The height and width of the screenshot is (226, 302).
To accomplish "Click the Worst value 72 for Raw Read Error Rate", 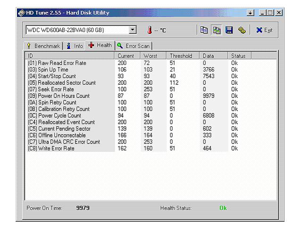I will pyautogui.click(x=147, y=63).
